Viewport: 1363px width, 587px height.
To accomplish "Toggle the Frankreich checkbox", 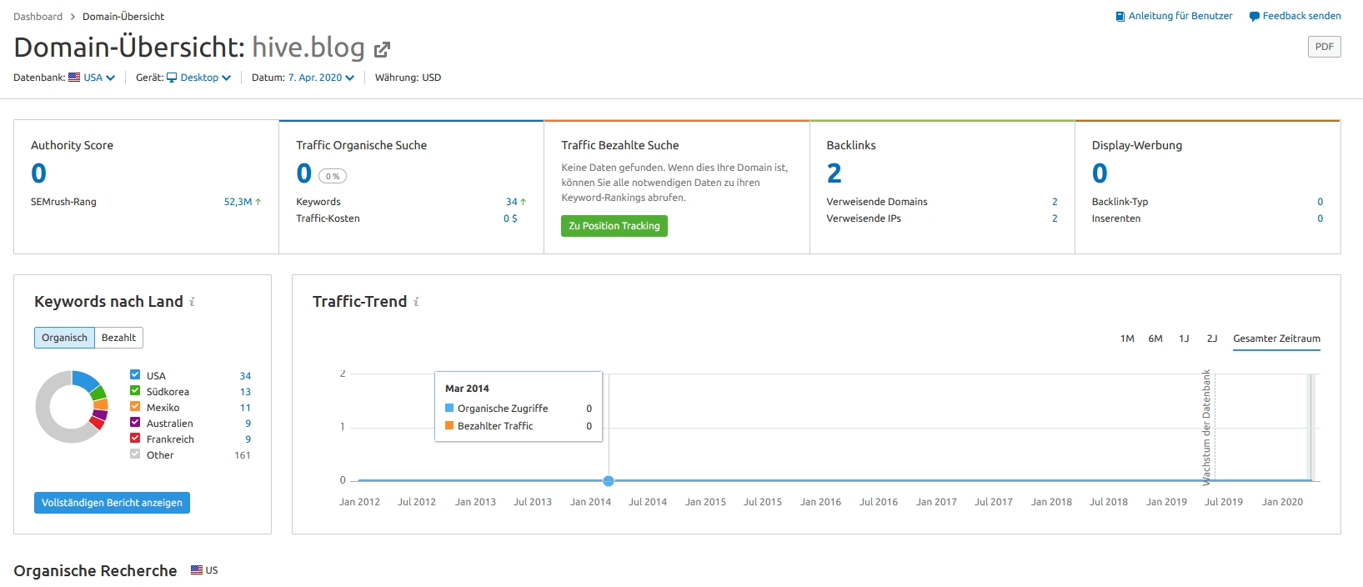I will click(135, 439).
